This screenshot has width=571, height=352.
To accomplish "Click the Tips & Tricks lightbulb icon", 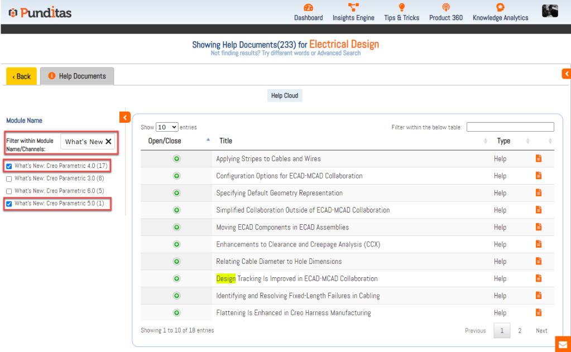I will pyautogui.click(x=401, y=7).
